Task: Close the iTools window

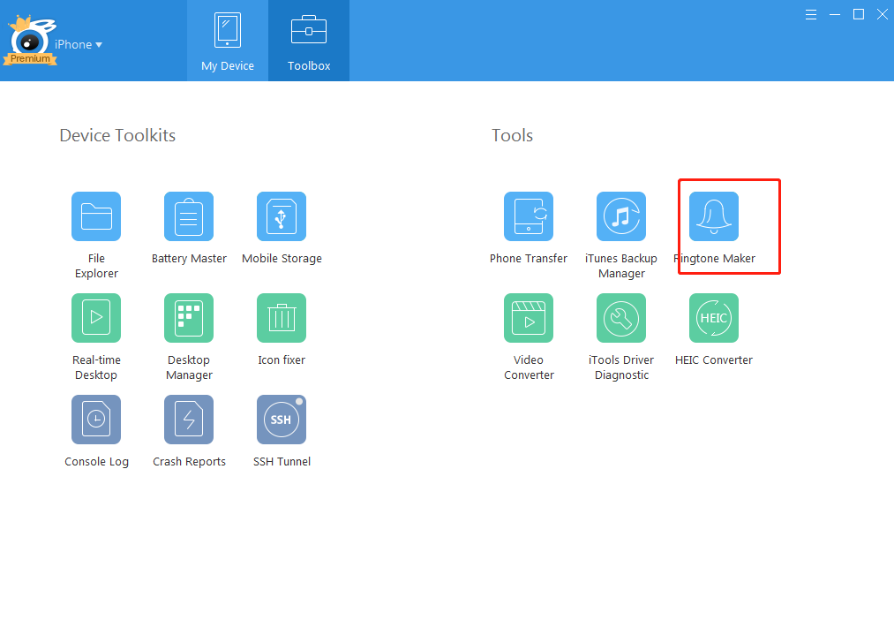Action: 882,15
